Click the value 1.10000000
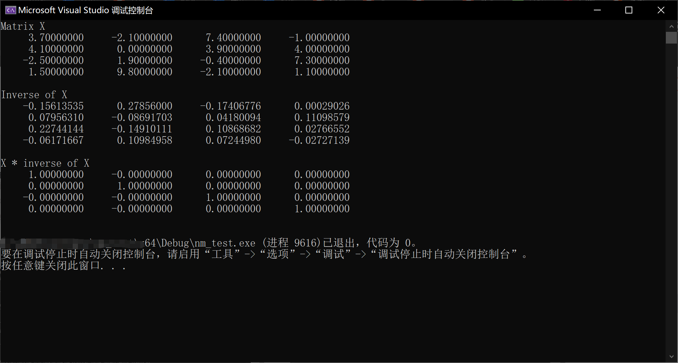This screenshot has width=678, height=363. coord(322,72)
